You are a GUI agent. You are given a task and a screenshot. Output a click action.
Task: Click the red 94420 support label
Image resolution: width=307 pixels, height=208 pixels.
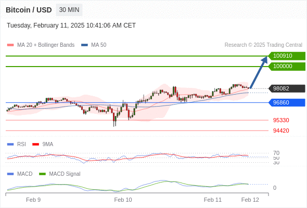coord(281,131)
